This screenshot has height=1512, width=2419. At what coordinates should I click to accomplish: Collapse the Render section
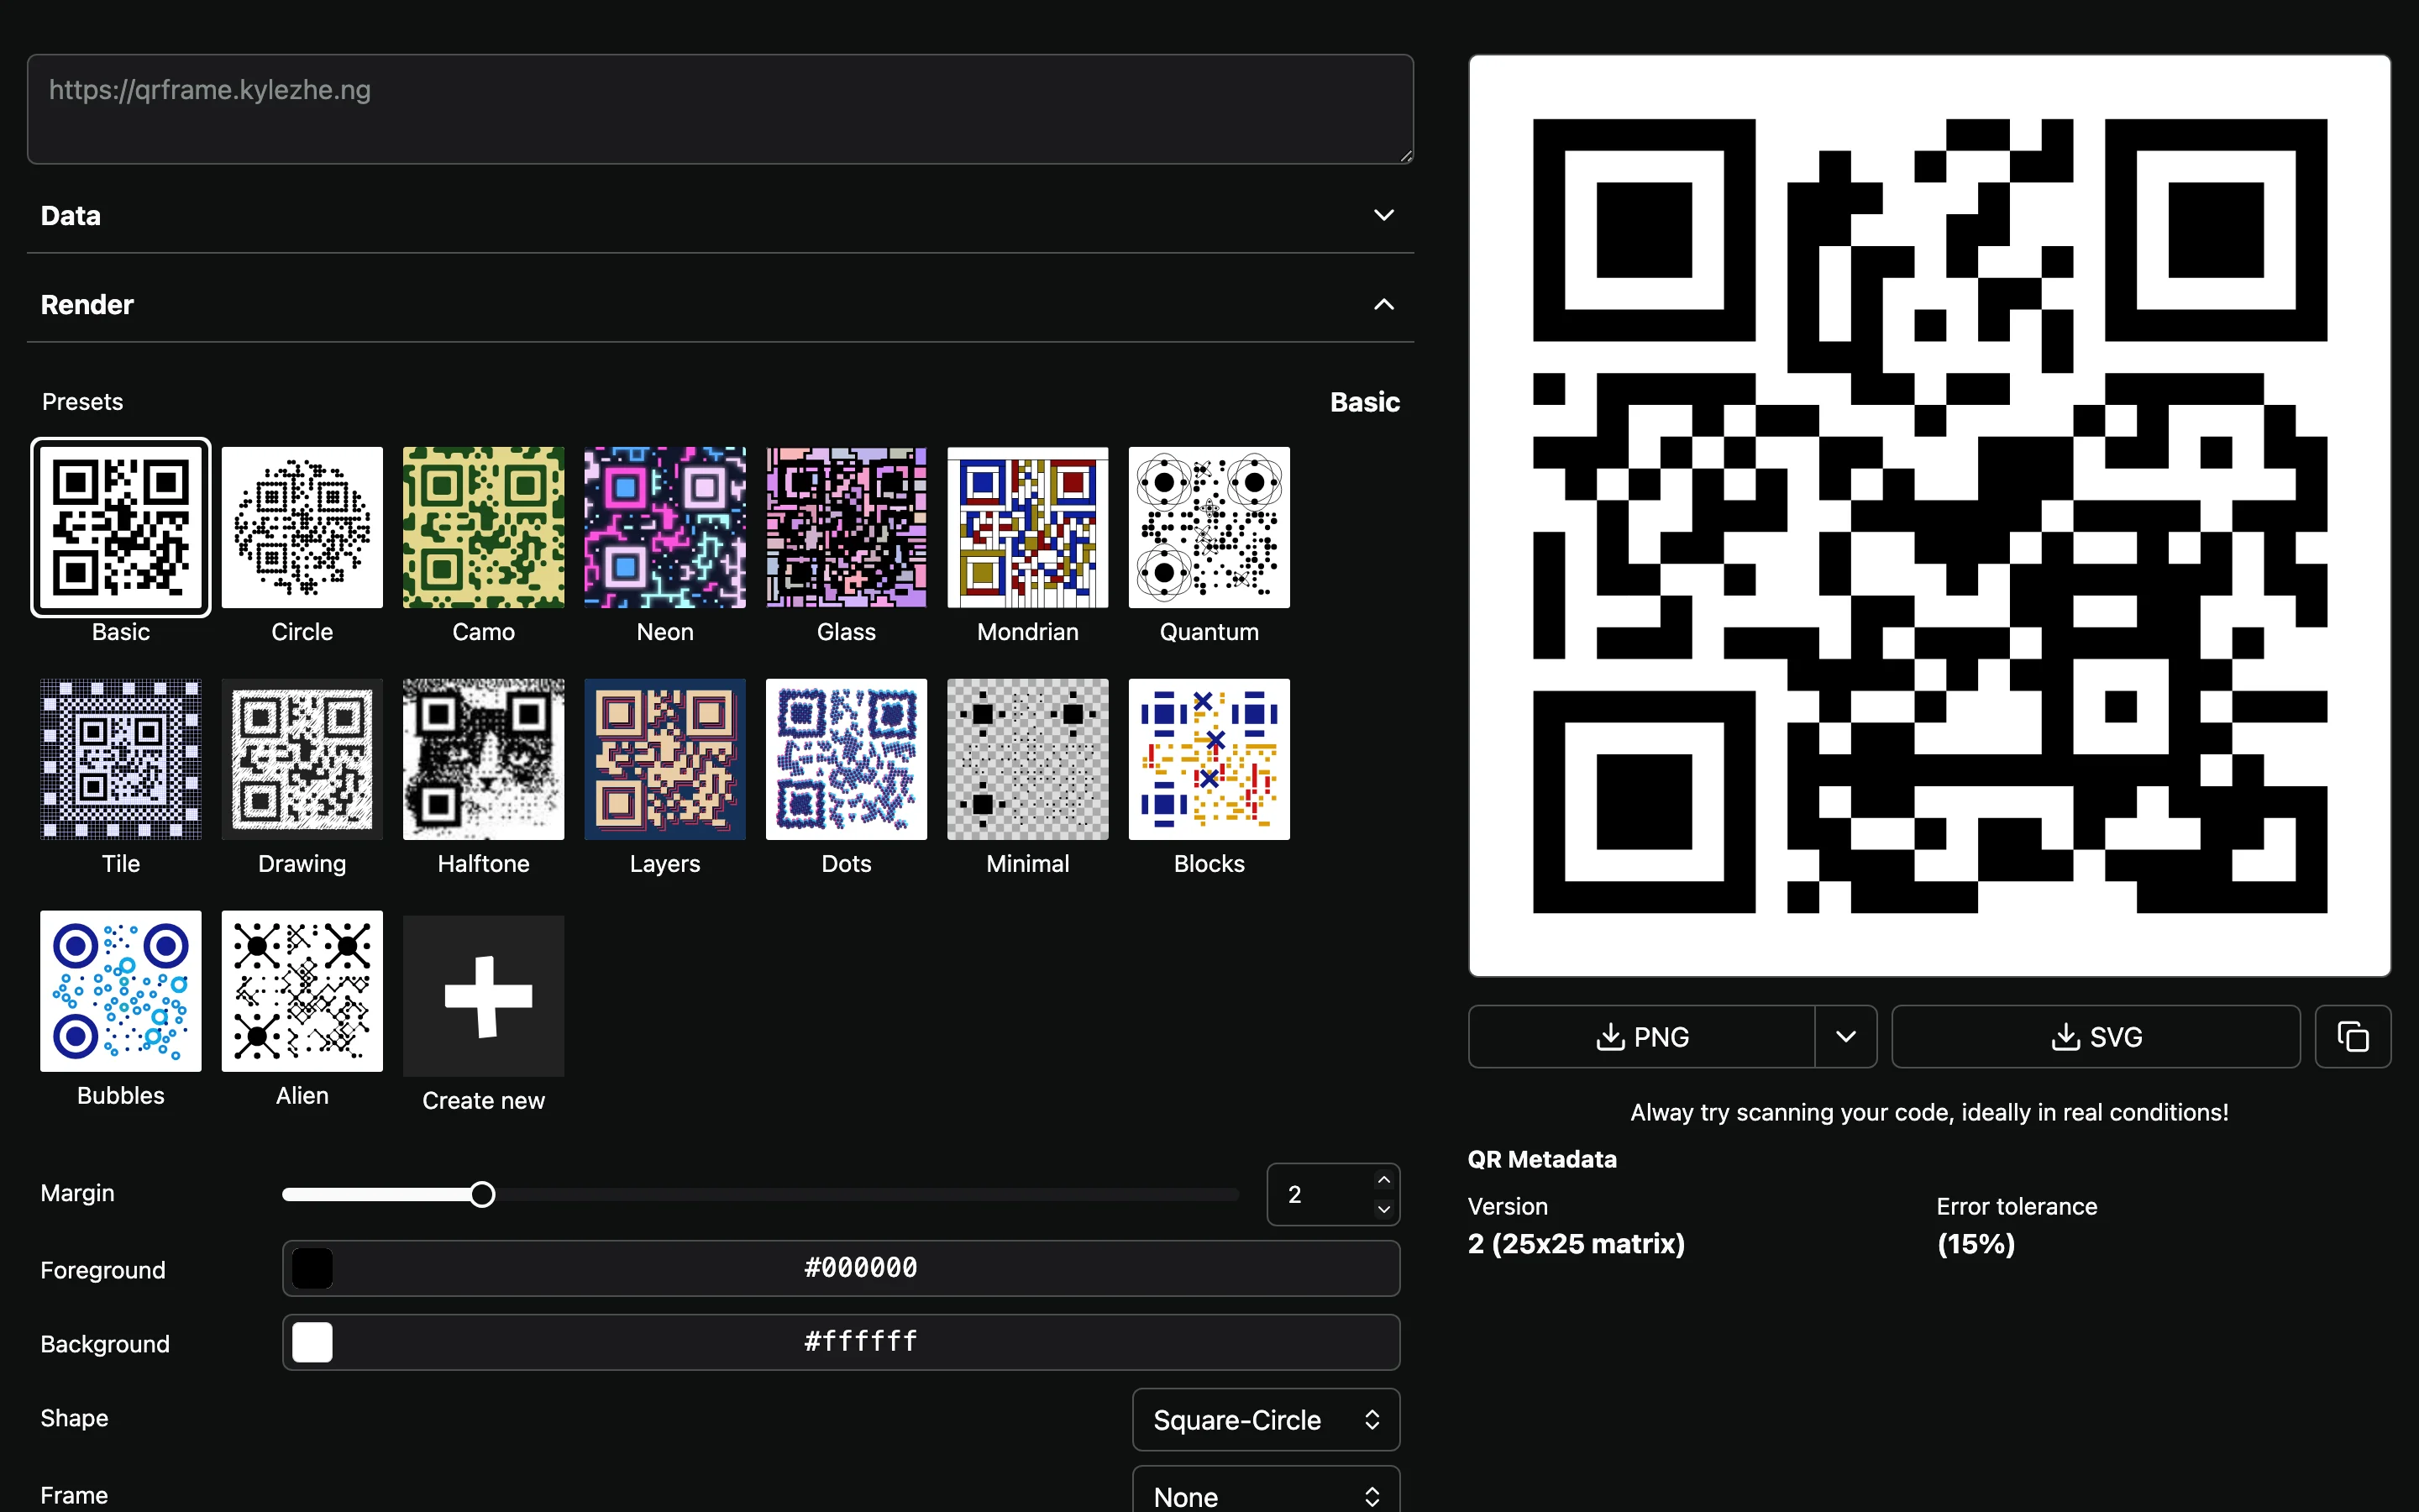720,304
